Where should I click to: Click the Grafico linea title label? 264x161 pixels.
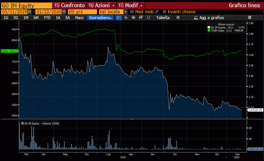(244, 5)
